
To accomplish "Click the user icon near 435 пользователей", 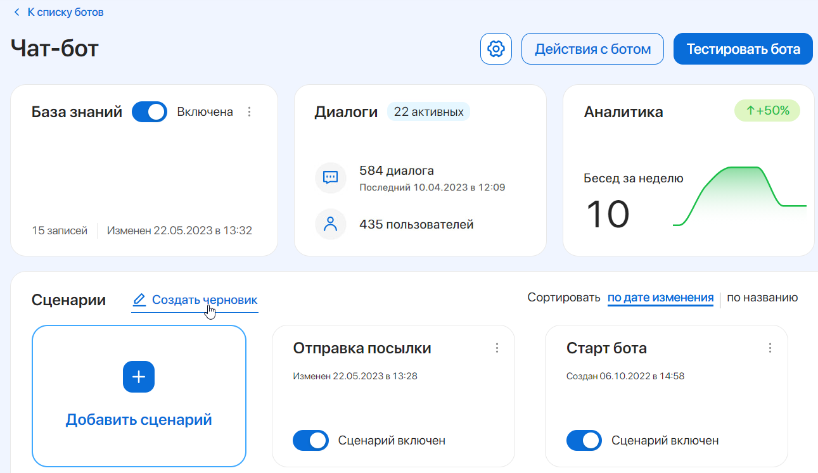I will [x=330, y=224].
